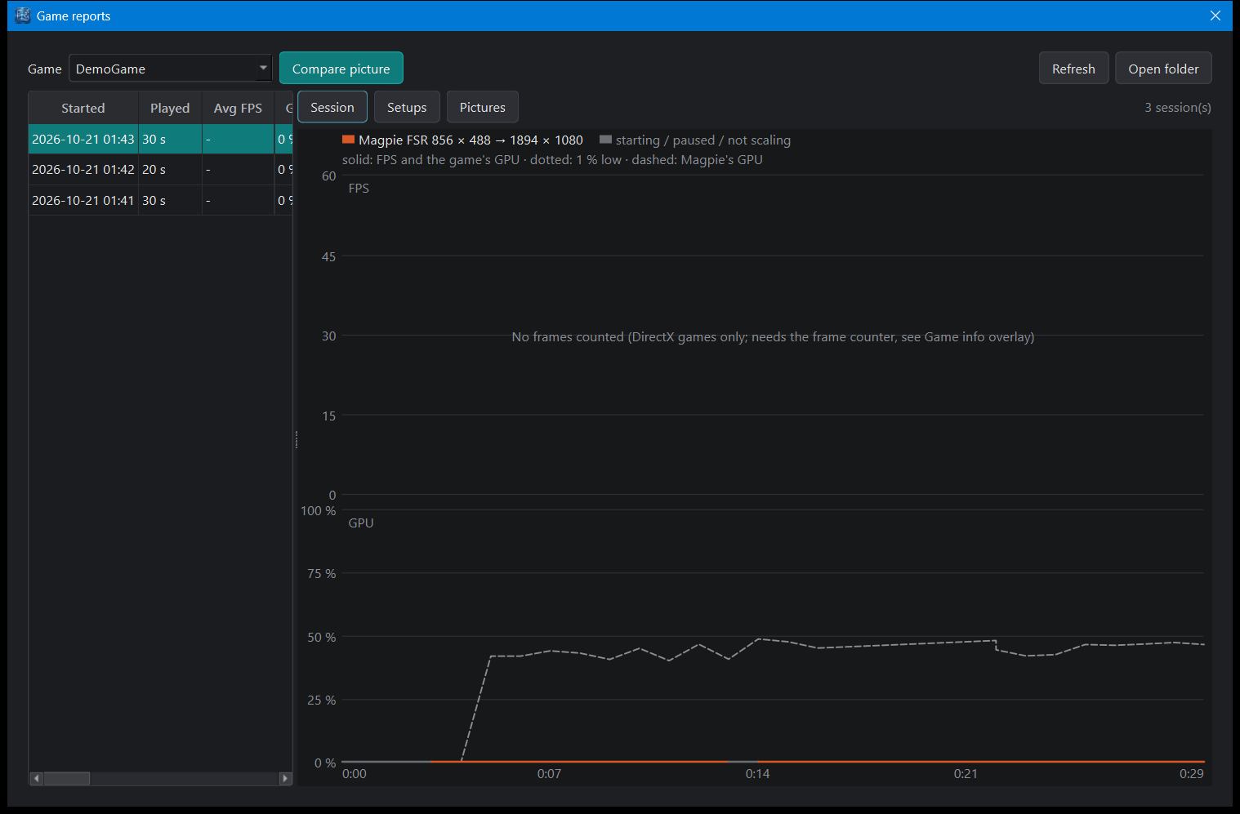Select the Session tab
This screenshot has width=1240, height=814.
332,107
